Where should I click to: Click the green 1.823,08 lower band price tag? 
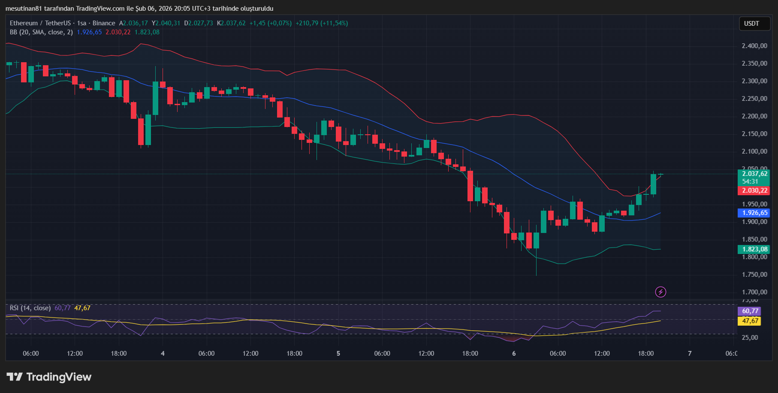pos(754,249)
